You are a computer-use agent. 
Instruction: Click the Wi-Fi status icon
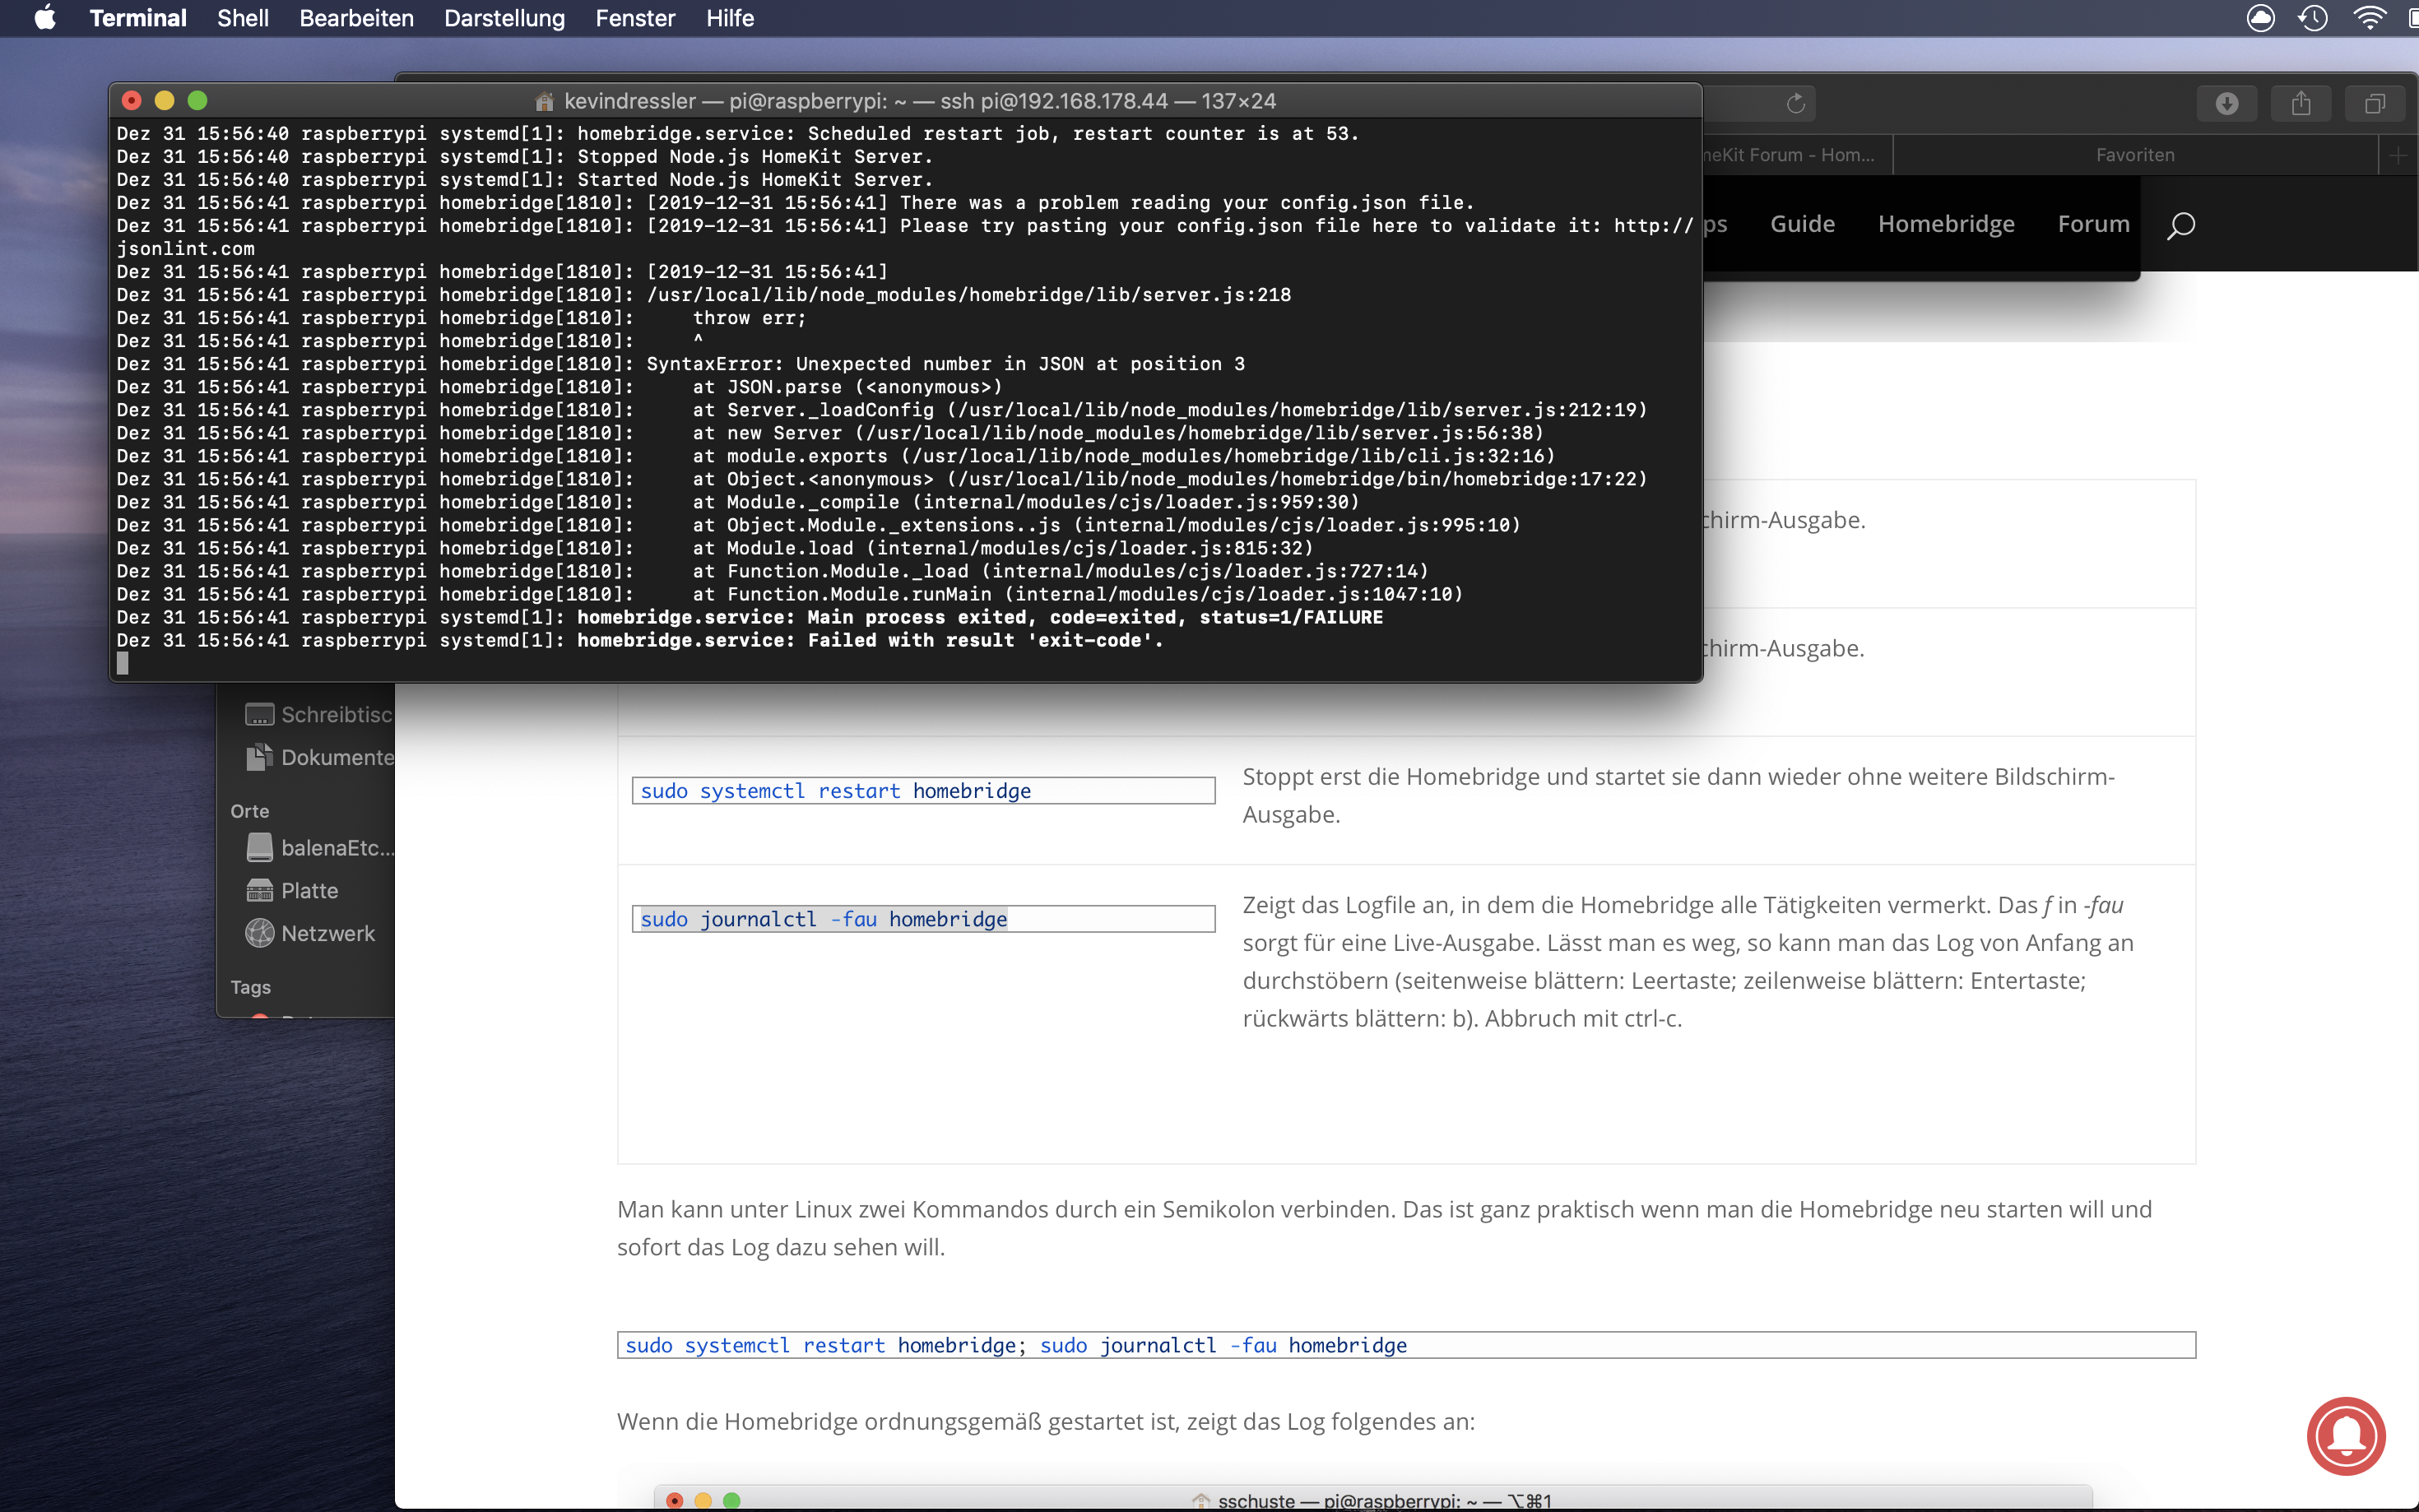pyautogui.click(x=2369, y=18)
